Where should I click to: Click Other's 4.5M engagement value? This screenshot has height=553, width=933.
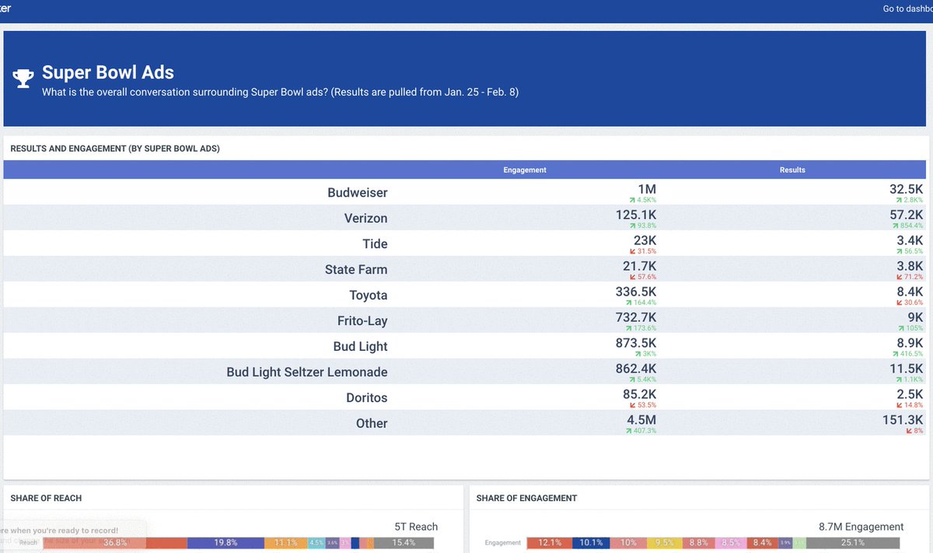tap(642, 420)
